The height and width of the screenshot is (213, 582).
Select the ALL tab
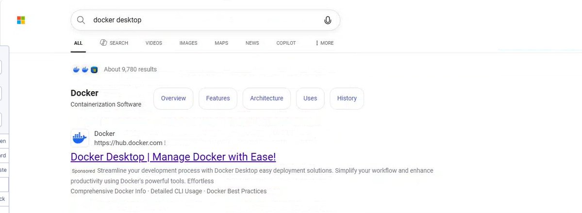pyautogui.click(x=78, y=43)
